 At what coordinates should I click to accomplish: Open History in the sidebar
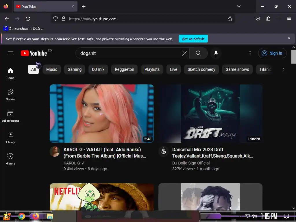click(10, 159)
